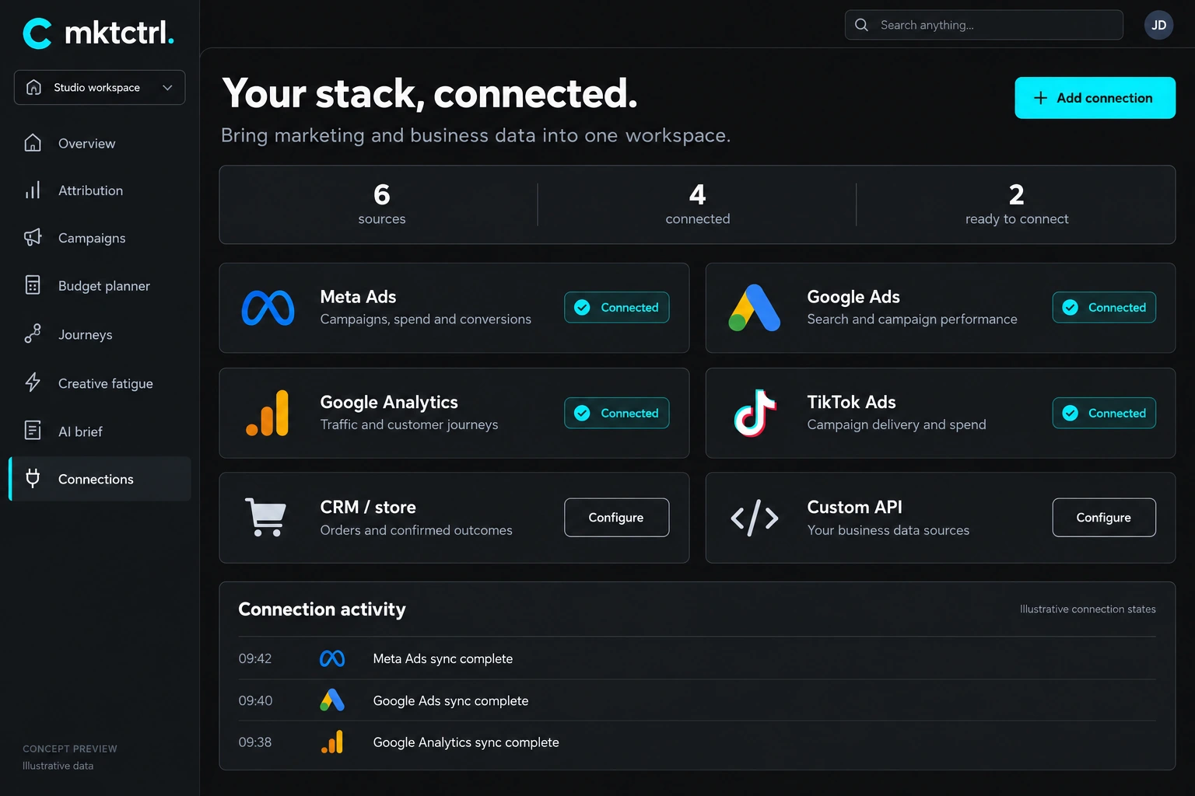Open the JD user avatar menu
The image size is (1195, 796).
1158,25
